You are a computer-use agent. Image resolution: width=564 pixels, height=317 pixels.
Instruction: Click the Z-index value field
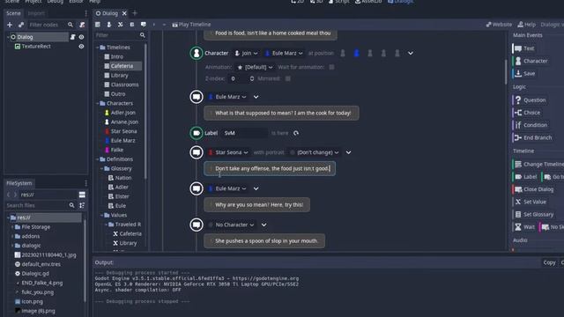pos(238,78)
